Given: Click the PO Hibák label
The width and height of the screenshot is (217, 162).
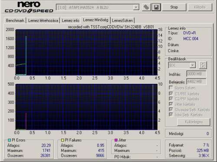Looking at the screenshot, I should (x=122, y=157).
